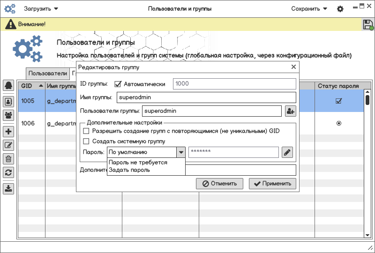The height and width of the screenshot is (253, 375).
Task: Refresh the list with circular arrows icon
Action: [x=8, y=172]
